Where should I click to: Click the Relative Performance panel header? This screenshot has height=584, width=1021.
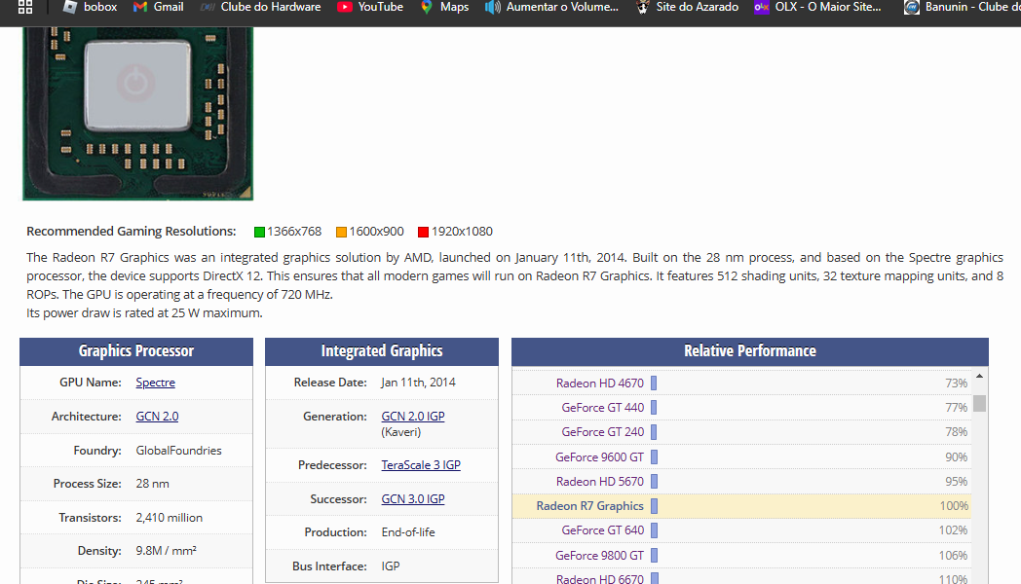click(x=750, y=351)
